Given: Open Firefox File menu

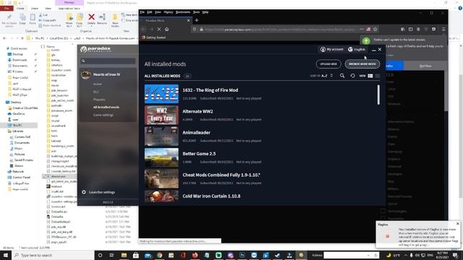Looking at the screenshot, I should 142,12.
